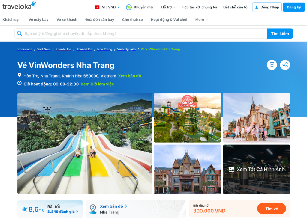The width and height of the screenshot is (307, 219).
Task: Click Hợp tác với chúng tôi
Action: click(199, 7)
